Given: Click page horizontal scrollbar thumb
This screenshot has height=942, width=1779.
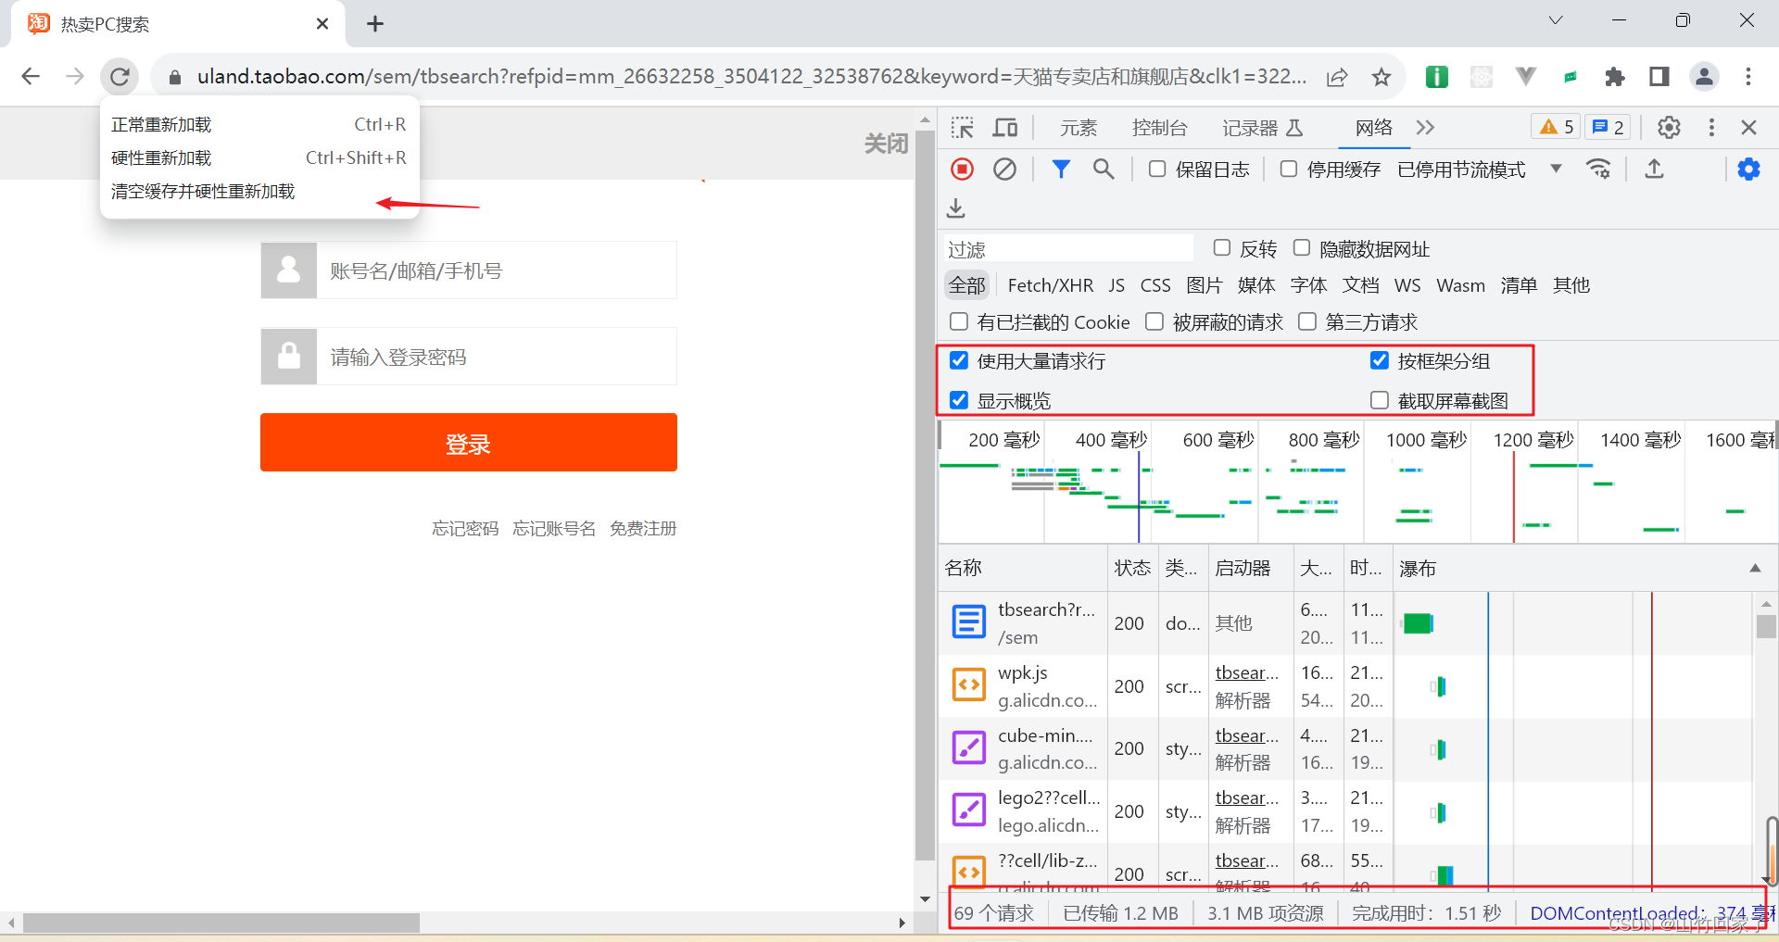Looking at the screenshot, I should point(221,923).
